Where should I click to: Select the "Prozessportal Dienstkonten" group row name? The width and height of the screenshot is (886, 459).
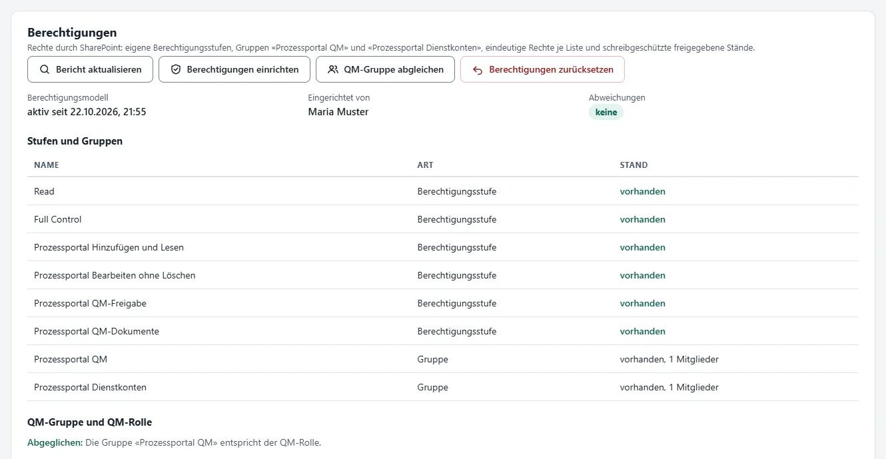click(x=90, y=387)
